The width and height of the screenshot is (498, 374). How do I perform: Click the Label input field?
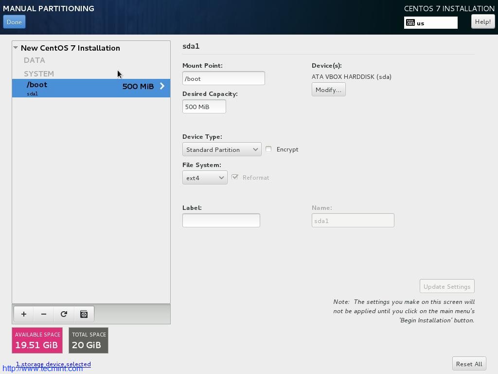coord(221,221)
